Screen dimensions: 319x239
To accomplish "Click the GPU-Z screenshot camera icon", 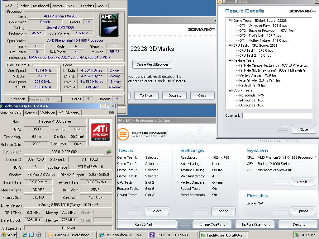I will [x=111, y=112].
